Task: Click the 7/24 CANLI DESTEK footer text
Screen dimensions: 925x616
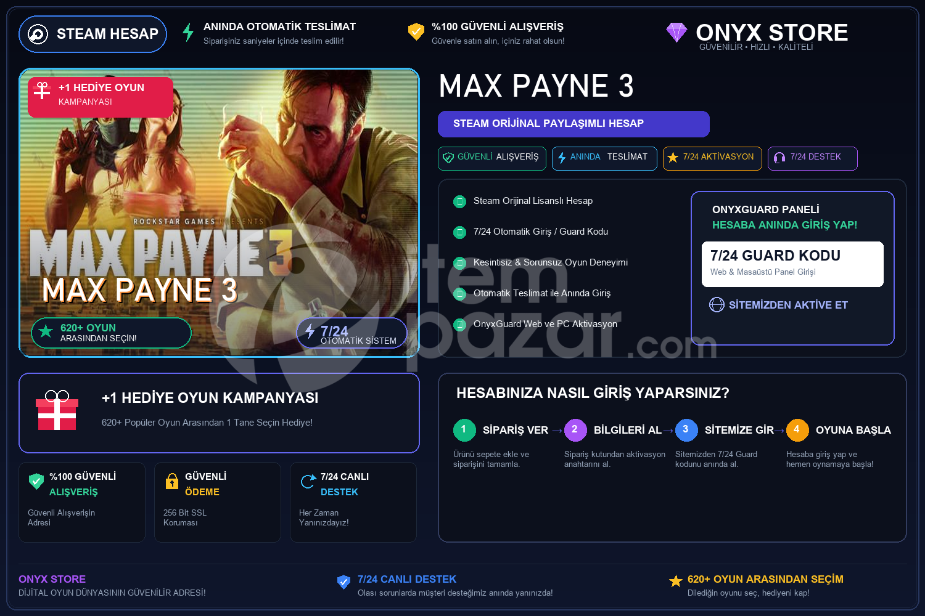Action: [x=407, y=579]
